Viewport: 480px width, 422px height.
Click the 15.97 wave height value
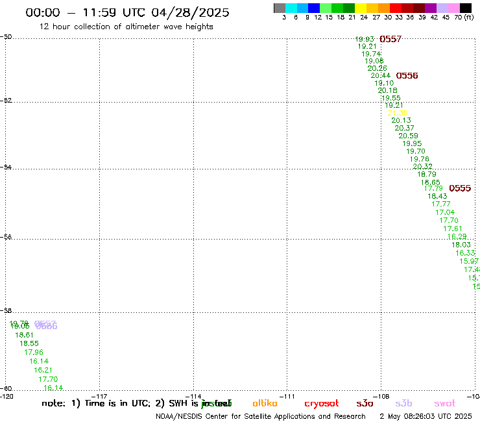[469, 261]
